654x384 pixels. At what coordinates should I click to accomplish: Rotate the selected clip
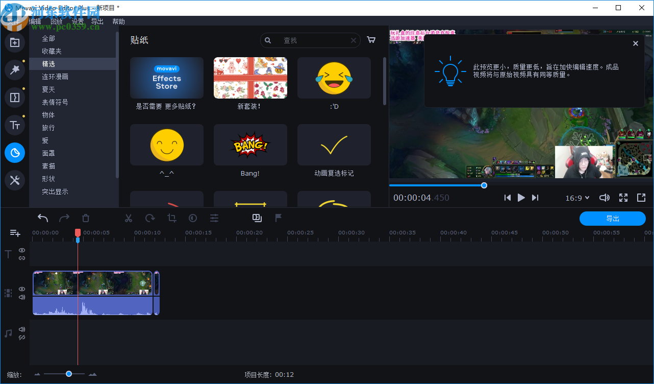149,218
